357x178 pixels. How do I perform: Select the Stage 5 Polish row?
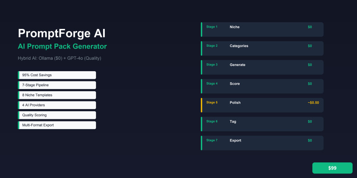(x=262, y=105)
